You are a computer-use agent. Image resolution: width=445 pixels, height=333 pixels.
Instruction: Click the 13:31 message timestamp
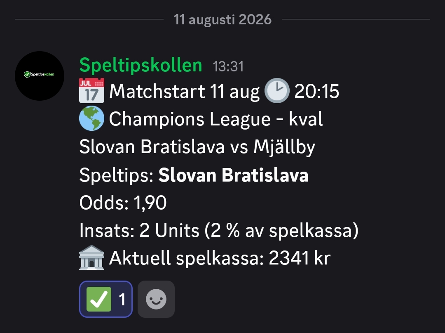(228, 67)
